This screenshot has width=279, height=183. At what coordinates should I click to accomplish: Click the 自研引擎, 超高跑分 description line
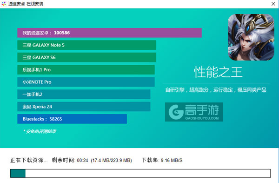coord(216,90)
